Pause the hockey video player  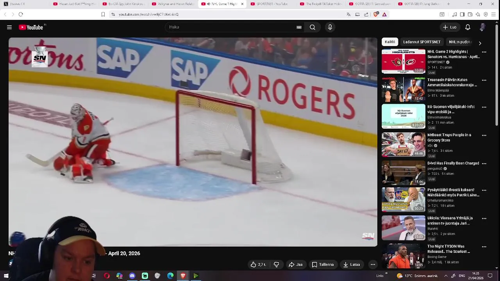click(193, 142)
